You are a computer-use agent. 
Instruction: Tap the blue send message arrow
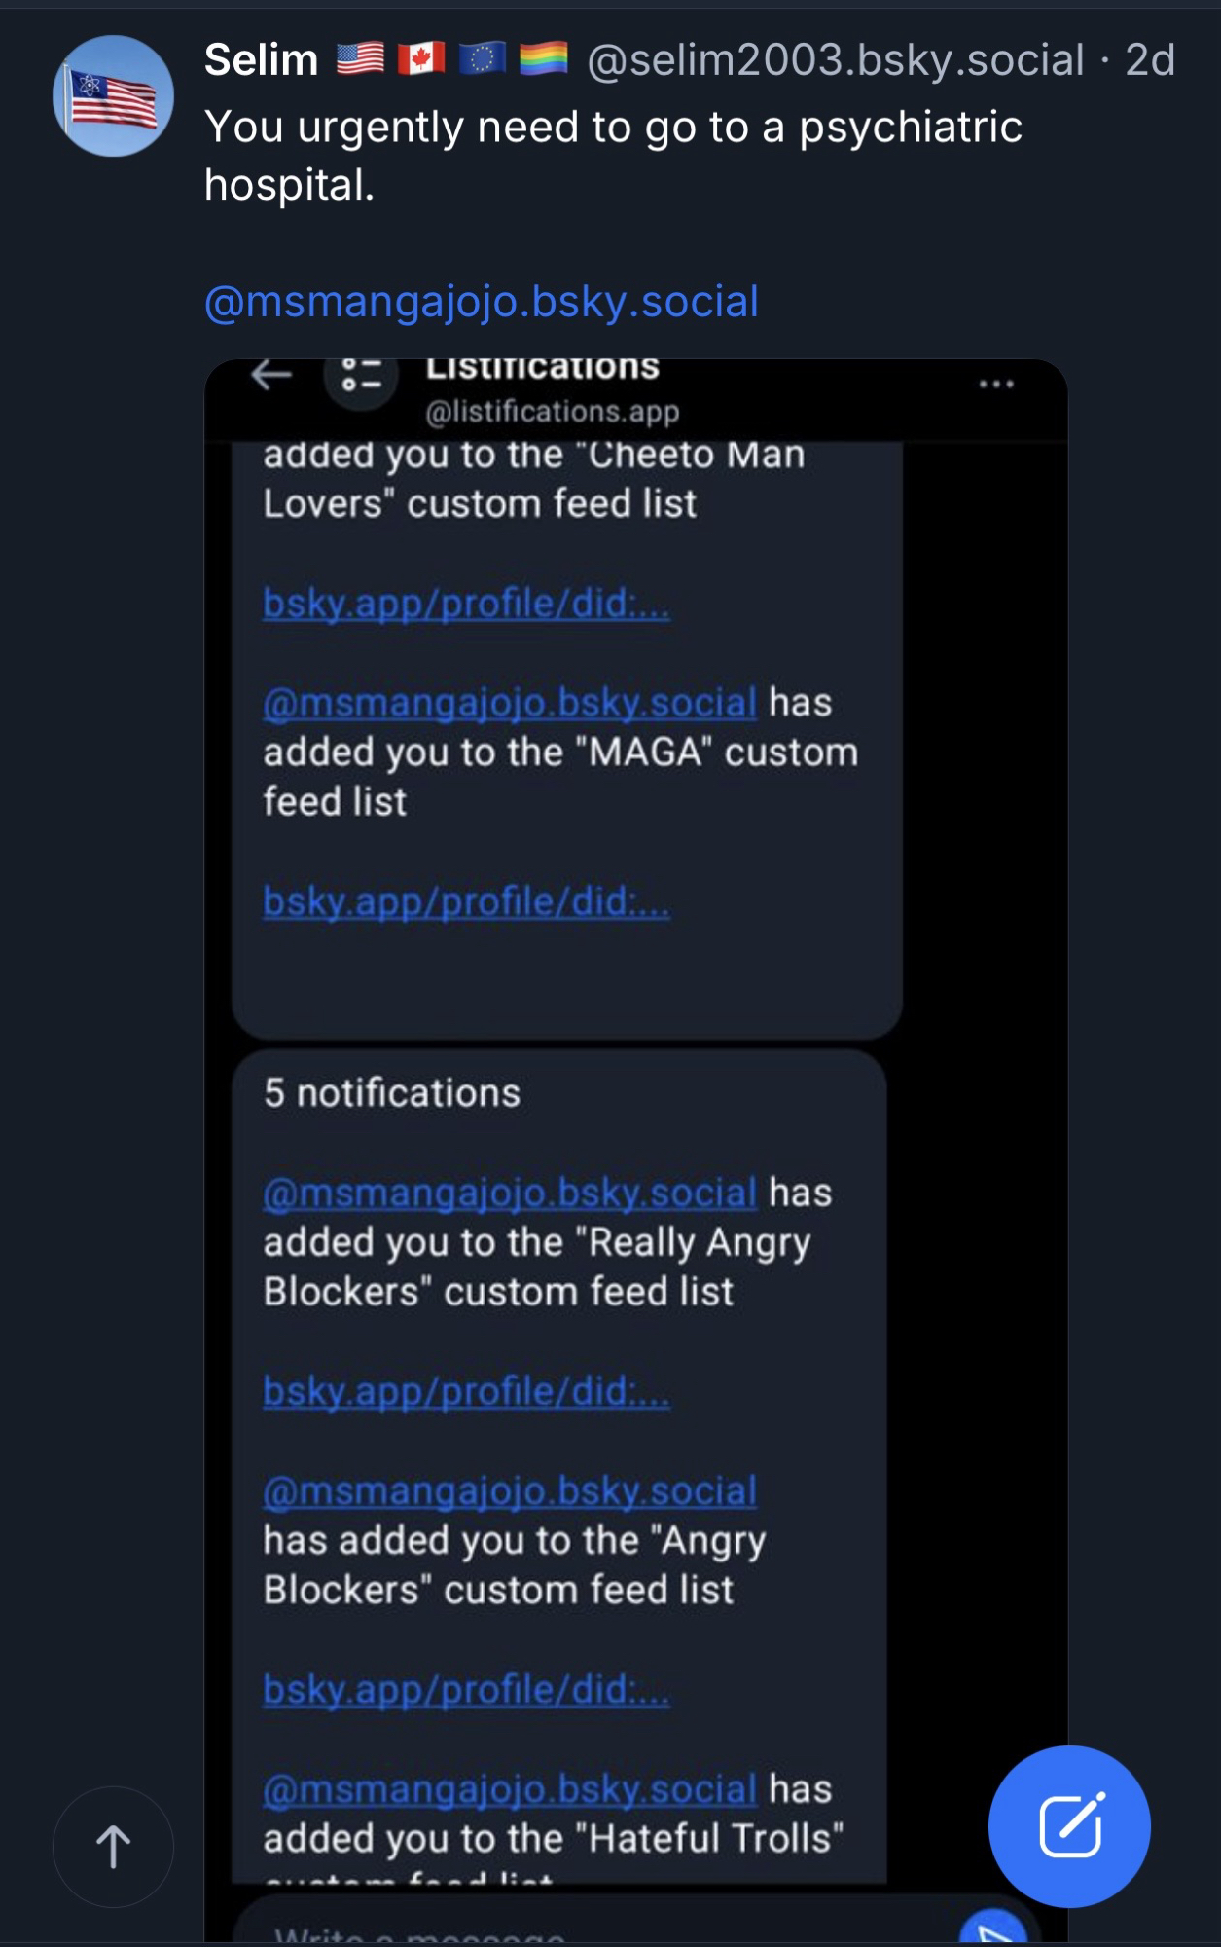coord(992,1929)
